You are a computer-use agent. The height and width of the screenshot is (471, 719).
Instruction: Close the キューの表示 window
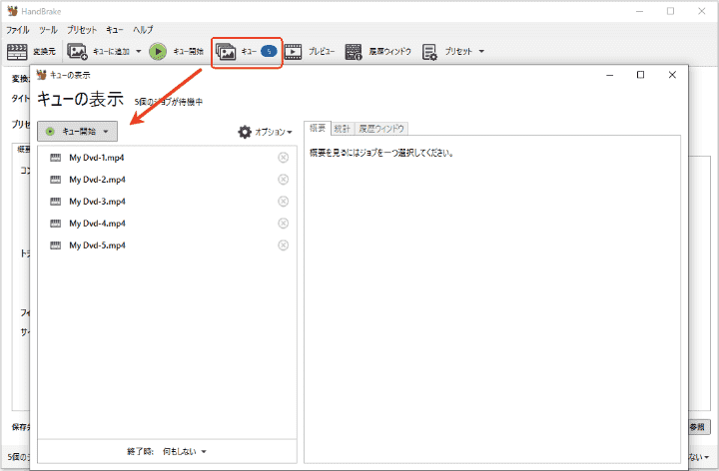coord(669,75)
